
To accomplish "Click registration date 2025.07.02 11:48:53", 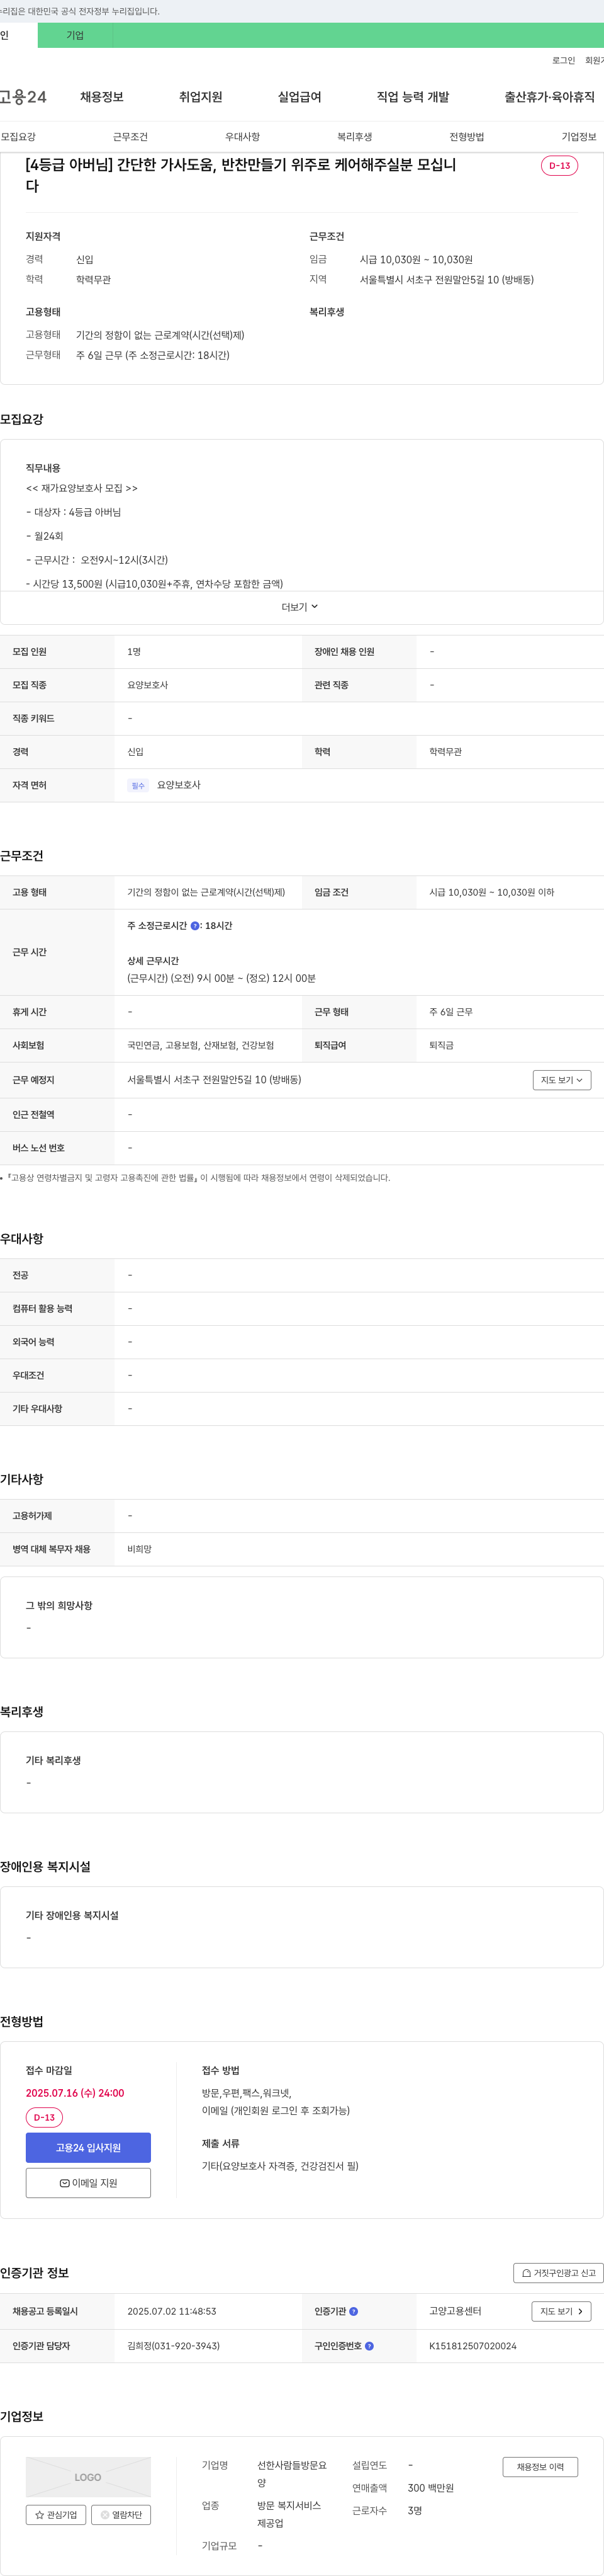I will point(172,2312).
